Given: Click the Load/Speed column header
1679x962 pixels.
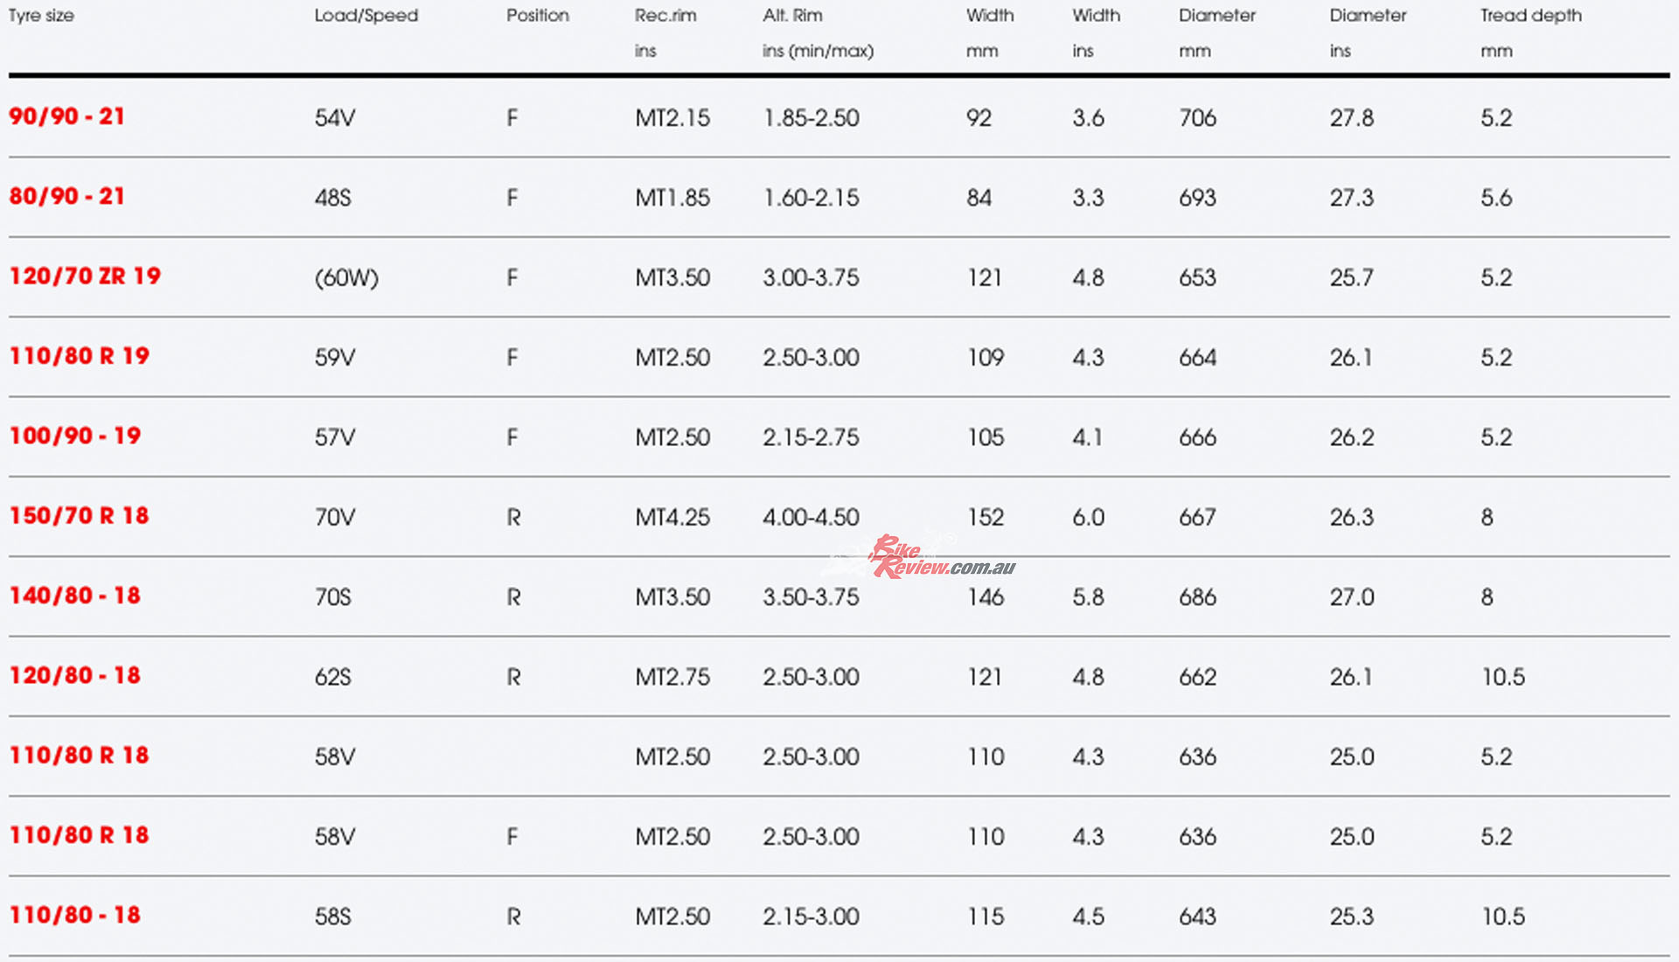Looking at the screenshot, I should click(366, 16).
